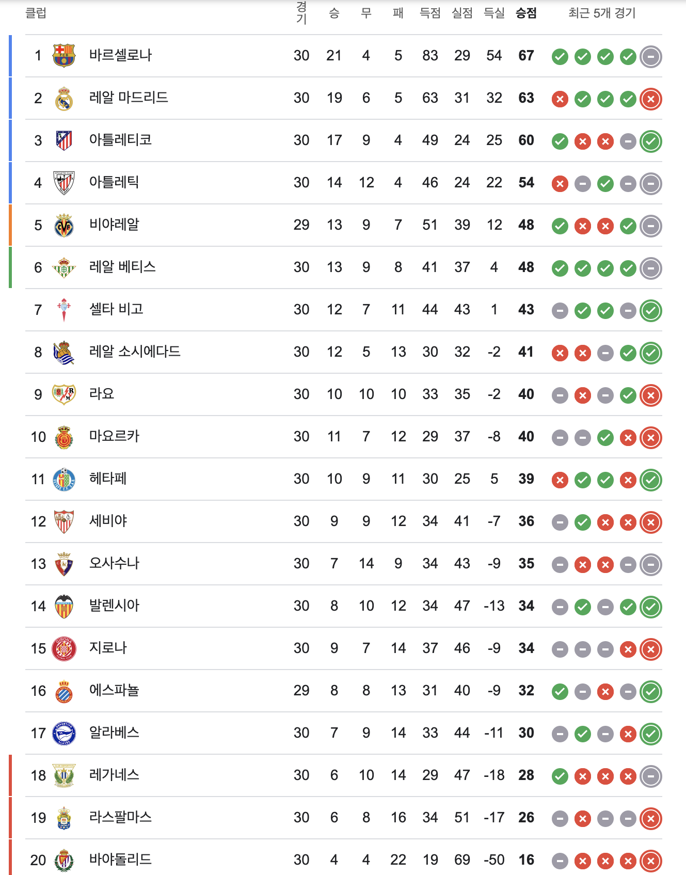The image size is (686, 875).
Task: Select Atlético's latest match win icon
Action: click(x=651, y=141)
